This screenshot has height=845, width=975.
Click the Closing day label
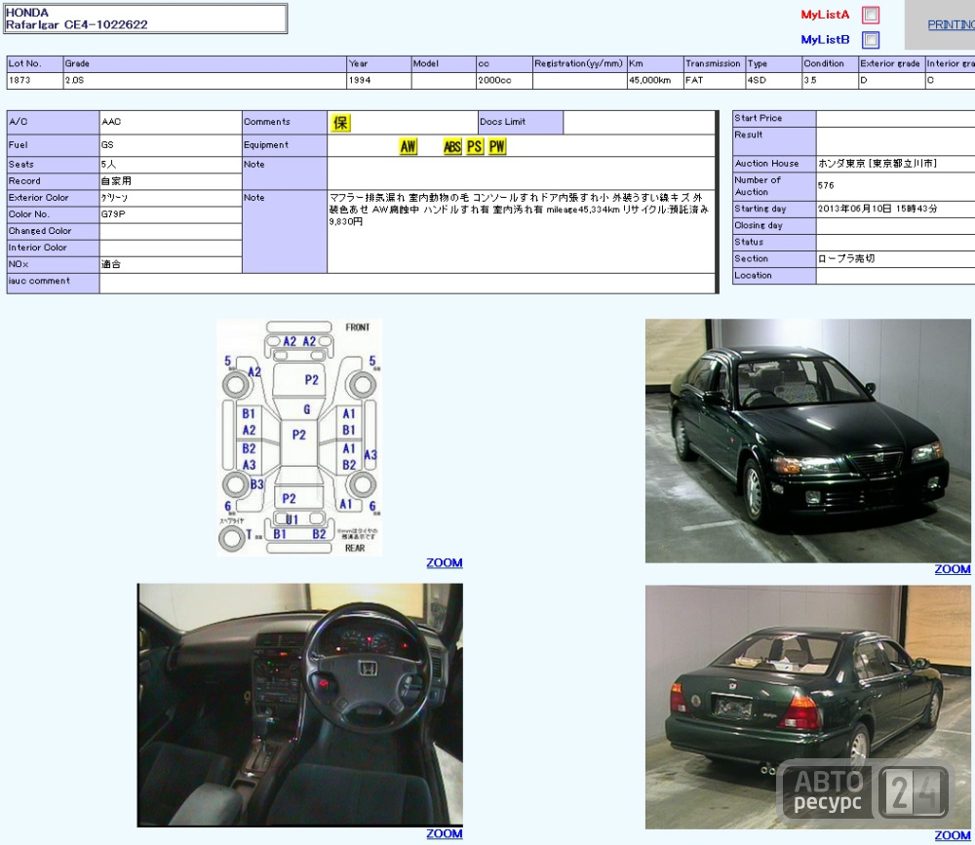point(758,226)
